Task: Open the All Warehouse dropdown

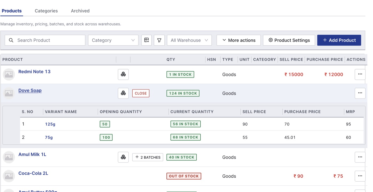Action: point(189,40)
